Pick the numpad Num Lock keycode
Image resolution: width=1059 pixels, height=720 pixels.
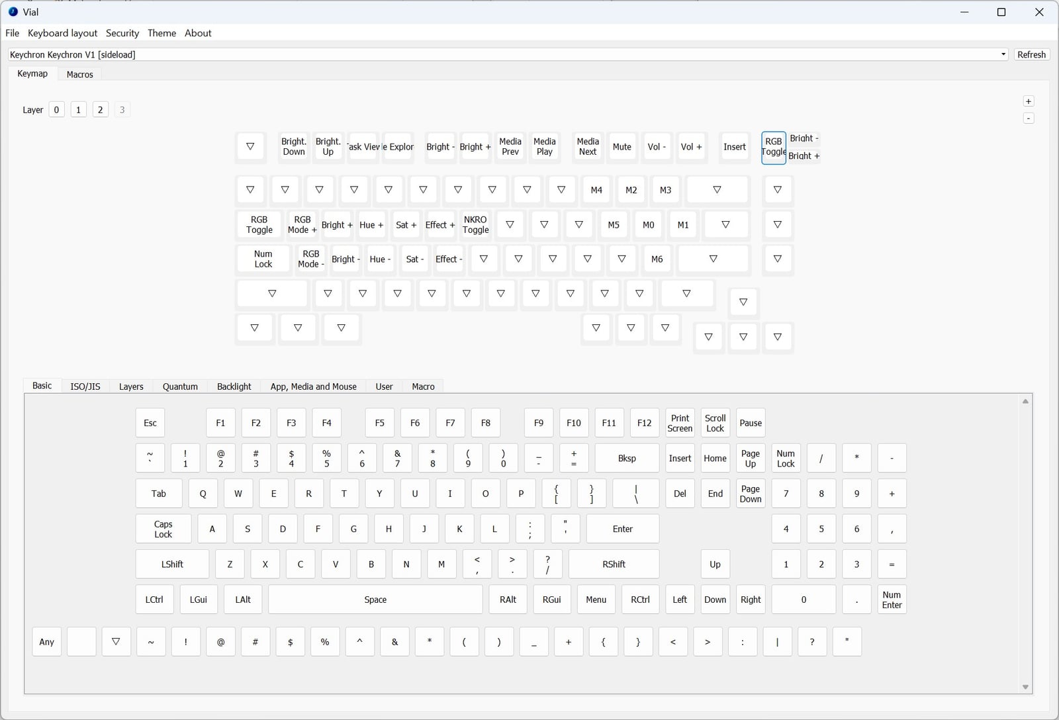tap(786, 458)
